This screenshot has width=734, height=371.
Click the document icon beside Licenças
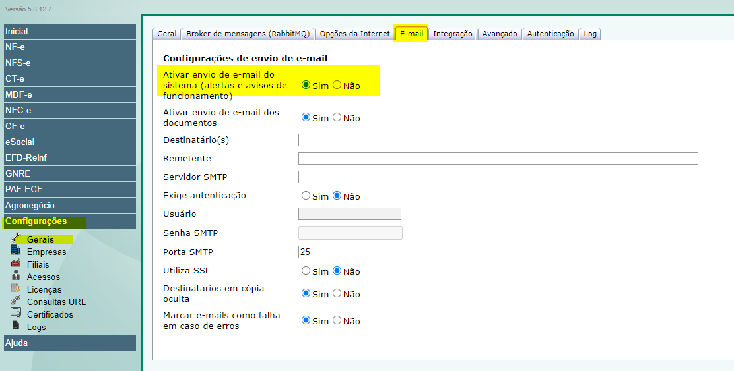[16, 288]
